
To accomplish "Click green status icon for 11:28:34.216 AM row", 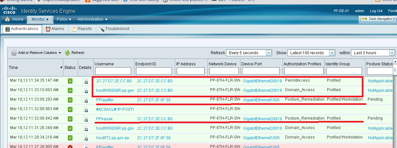I will tap(70, 138).
